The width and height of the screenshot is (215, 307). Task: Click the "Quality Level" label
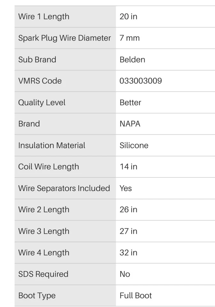pos(42,103)
